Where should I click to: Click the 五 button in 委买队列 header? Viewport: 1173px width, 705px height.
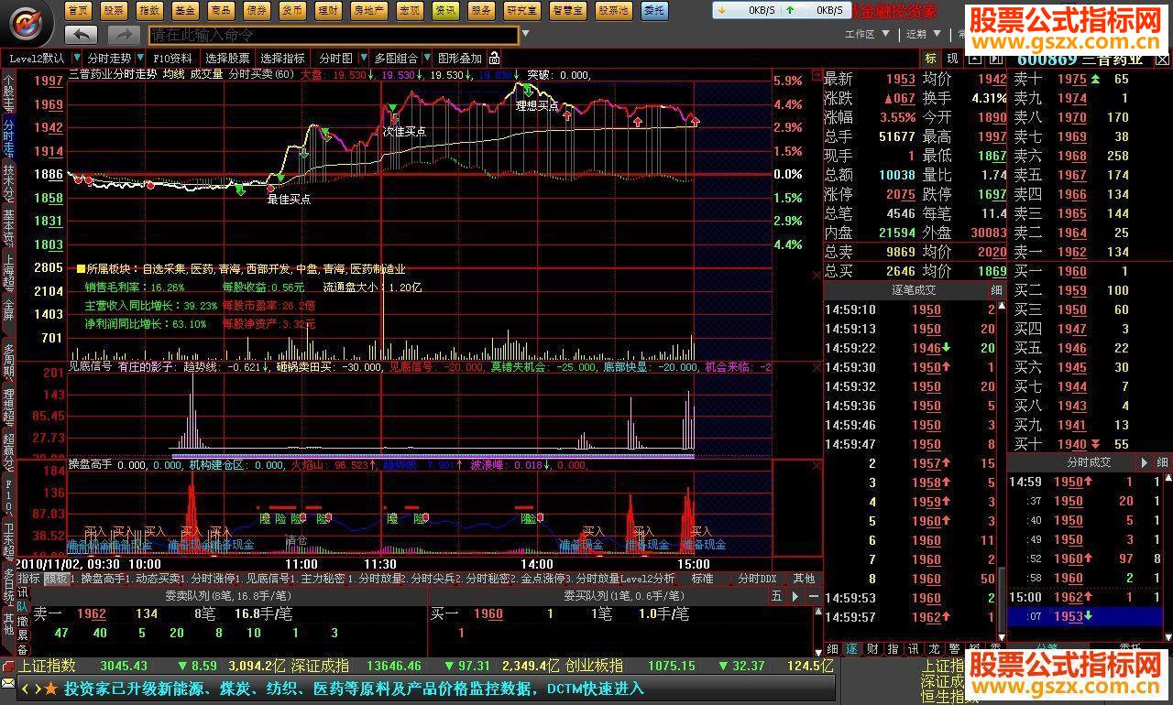click(x=776, y=596)
